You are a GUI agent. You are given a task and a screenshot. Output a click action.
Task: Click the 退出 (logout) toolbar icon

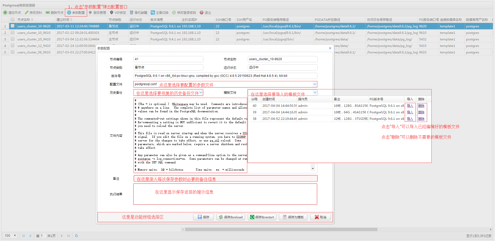(202, 13)
